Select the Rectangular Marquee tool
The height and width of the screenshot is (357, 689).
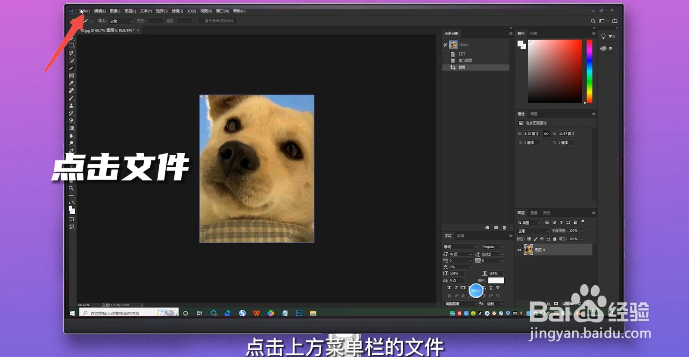tap(71, 46)
